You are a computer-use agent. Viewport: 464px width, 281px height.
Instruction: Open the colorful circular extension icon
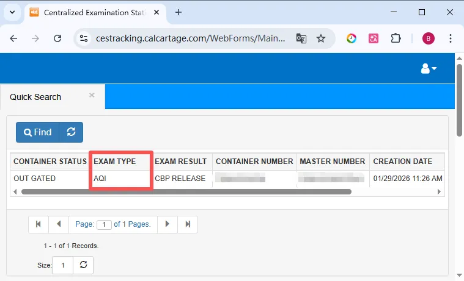[x=352, y=38]
